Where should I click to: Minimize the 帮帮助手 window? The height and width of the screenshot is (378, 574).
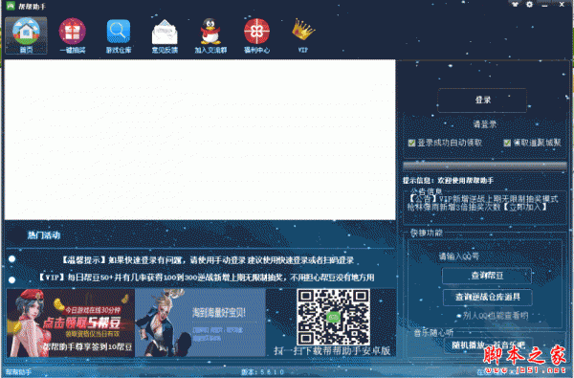pos(544,5)
